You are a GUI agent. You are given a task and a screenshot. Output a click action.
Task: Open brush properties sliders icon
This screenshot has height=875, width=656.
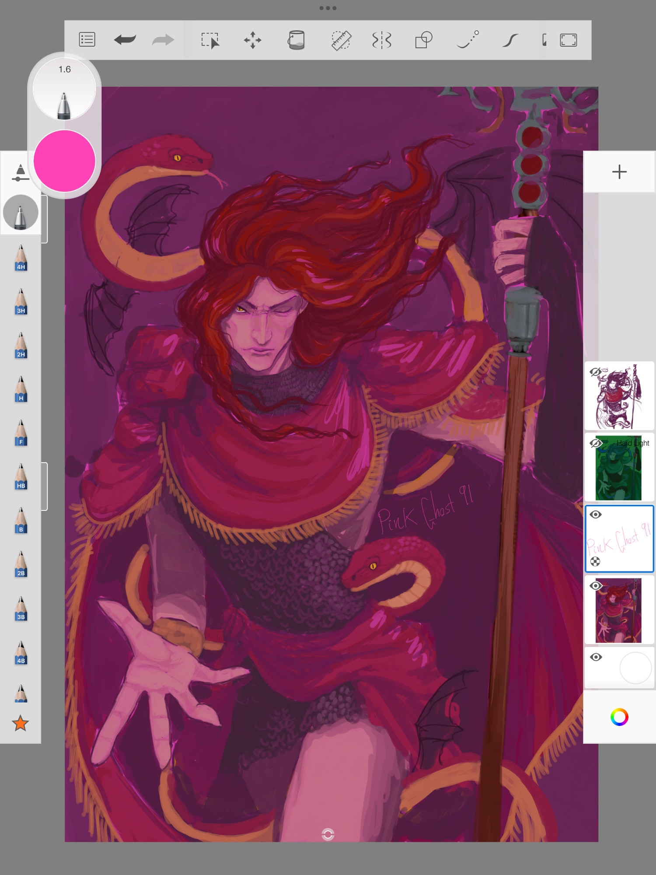click(20, 173)
